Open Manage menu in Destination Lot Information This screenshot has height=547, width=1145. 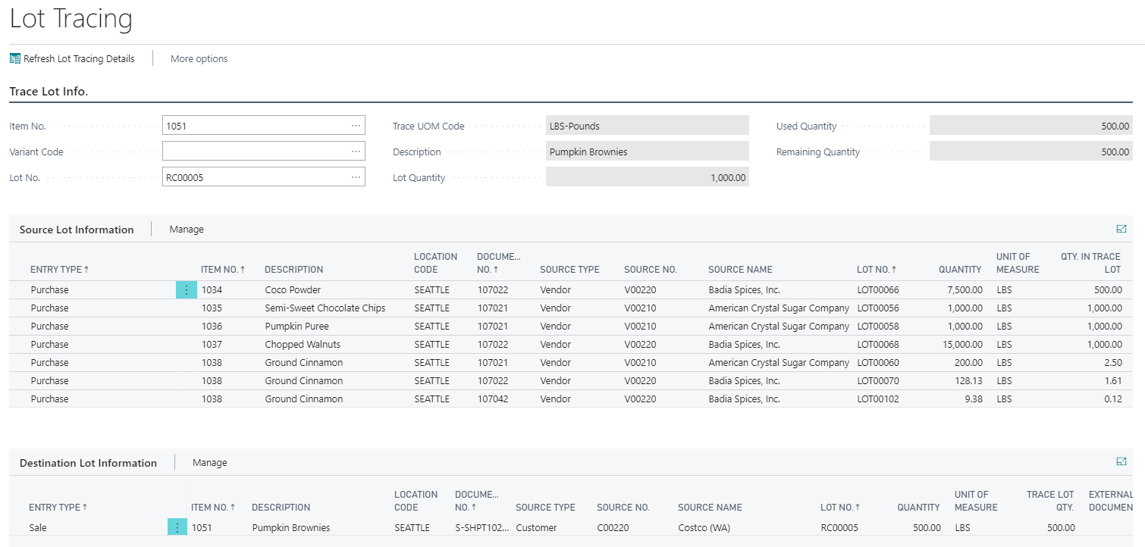pos(209,462)
